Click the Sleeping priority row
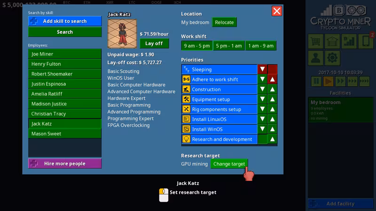This screenshot has width=376, height=211. pos(219,69)
